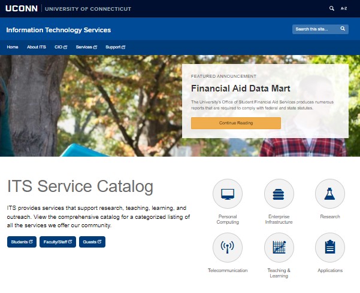Open the About ITS menu item
Image resolution: width=360 pixels, height=293 pixels.
pos(37,47)
